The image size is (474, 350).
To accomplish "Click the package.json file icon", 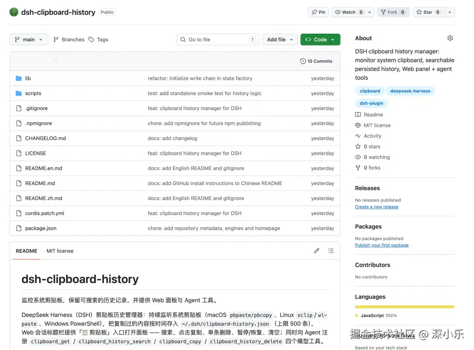I will (19, 229).
